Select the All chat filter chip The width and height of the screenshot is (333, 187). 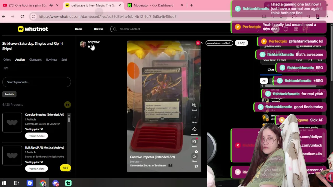[264, 81]
